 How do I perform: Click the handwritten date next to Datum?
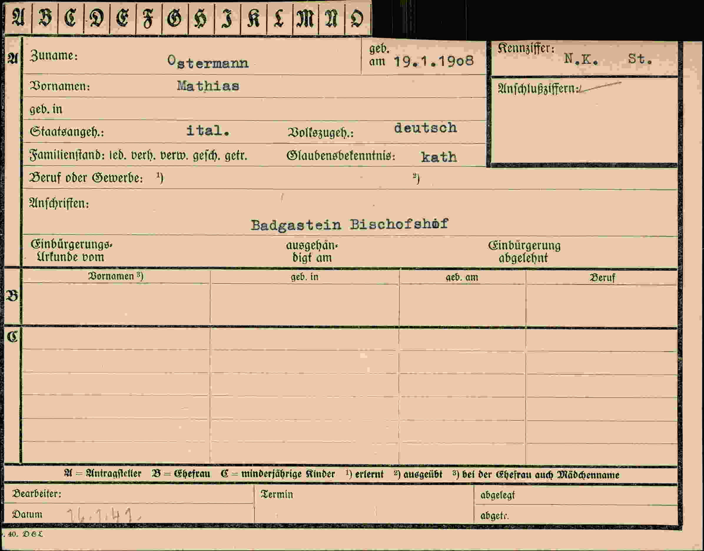(104, 516)
